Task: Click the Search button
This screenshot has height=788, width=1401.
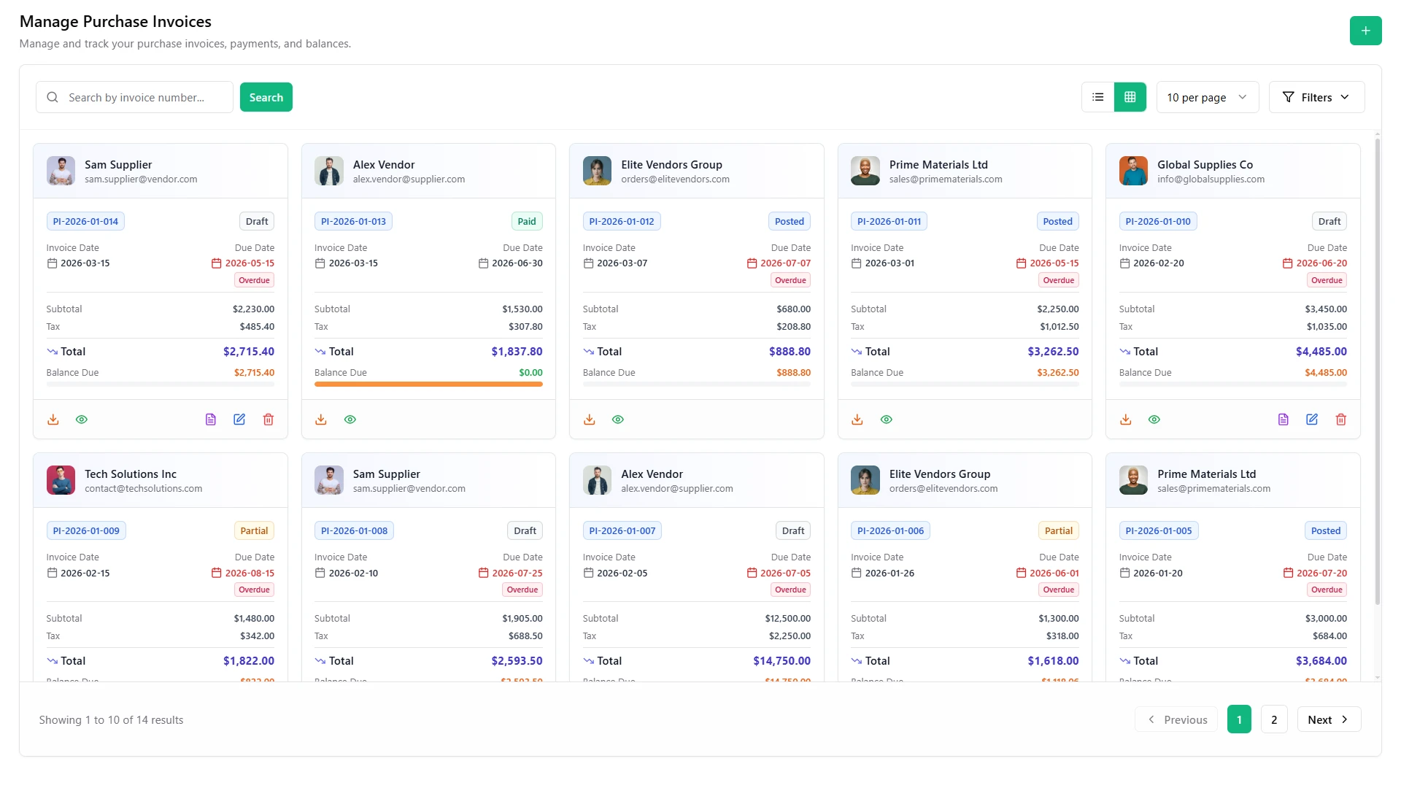Action: (x=266, y=97)
